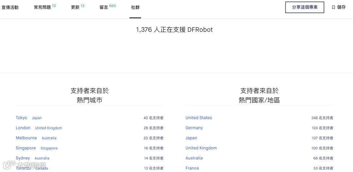The width and height of the screenshot is (353, 172).
Task: Switch to the 常見問題 tab
Action: [42, 7]
